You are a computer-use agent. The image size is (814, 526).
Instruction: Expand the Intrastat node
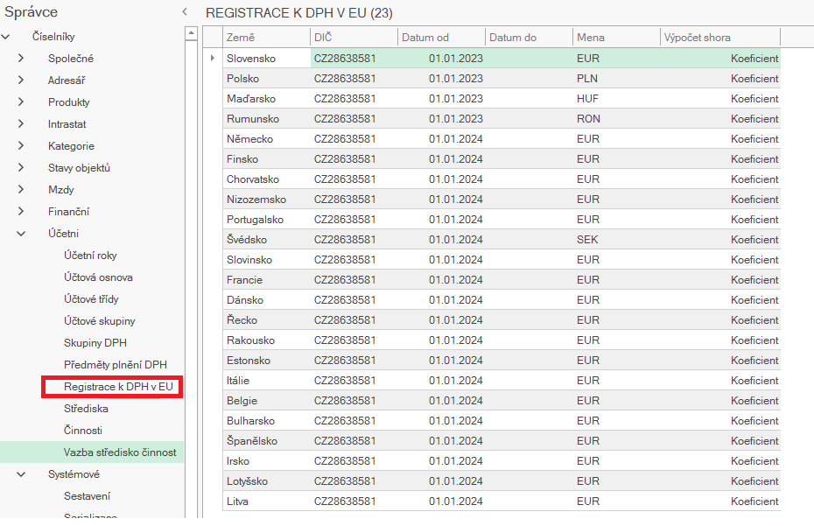pyautogui.click(x=21, y=123)
